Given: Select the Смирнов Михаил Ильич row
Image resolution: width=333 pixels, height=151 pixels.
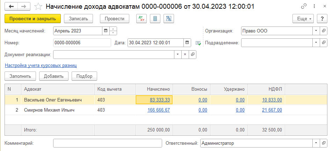Looking at the screenshot, I should 49,110.
